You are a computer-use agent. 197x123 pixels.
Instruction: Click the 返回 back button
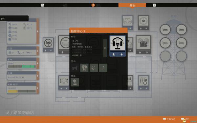[187, 119]
